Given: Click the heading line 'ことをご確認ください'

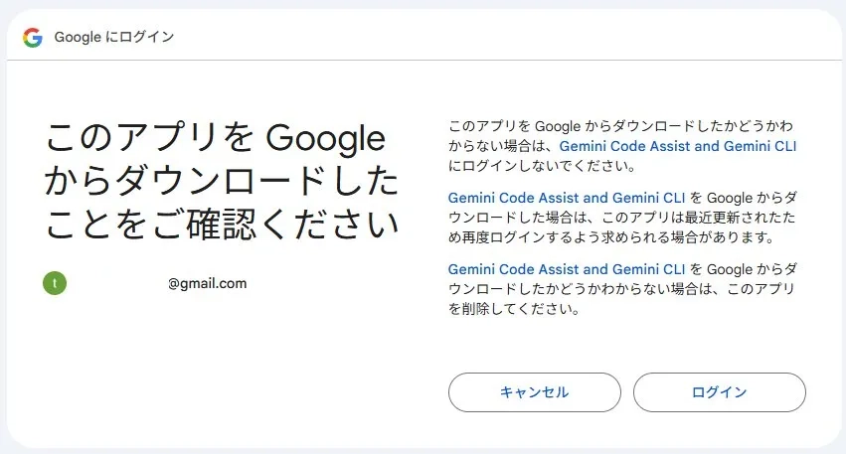Looking at the screenshot, I should coord(222,224).
